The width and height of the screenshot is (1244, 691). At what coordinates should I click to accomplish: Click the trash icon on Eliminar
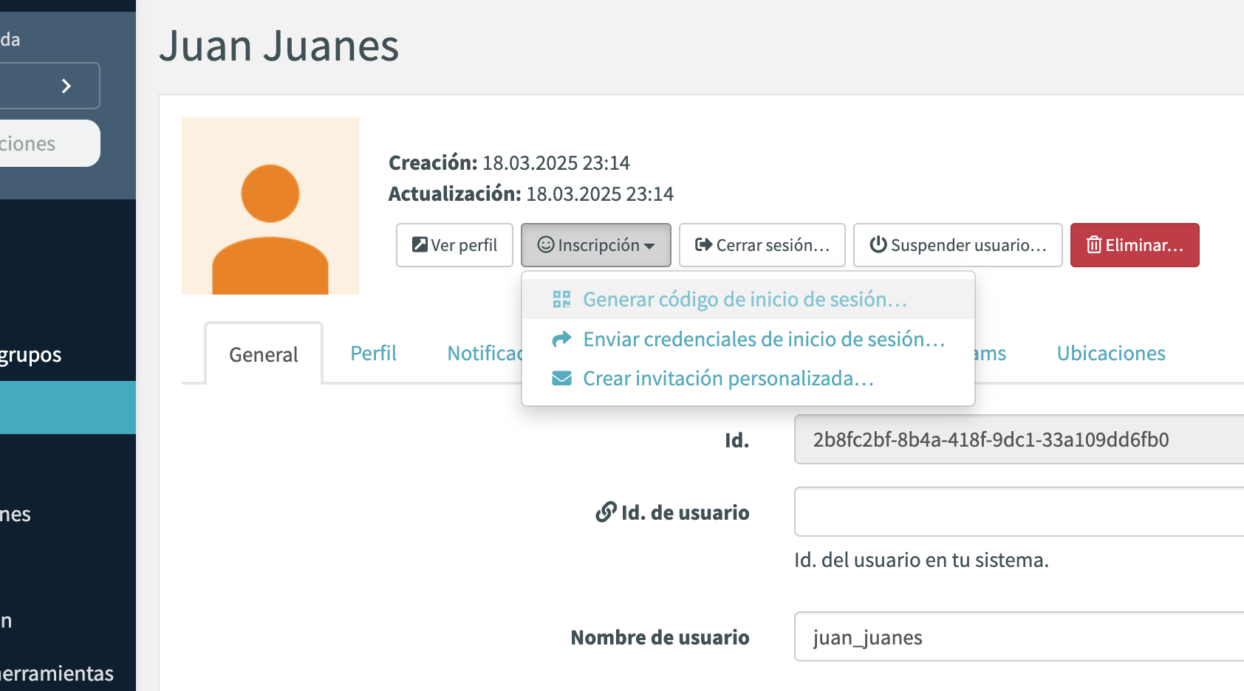pyautogui.click(x=1094, y=244)
